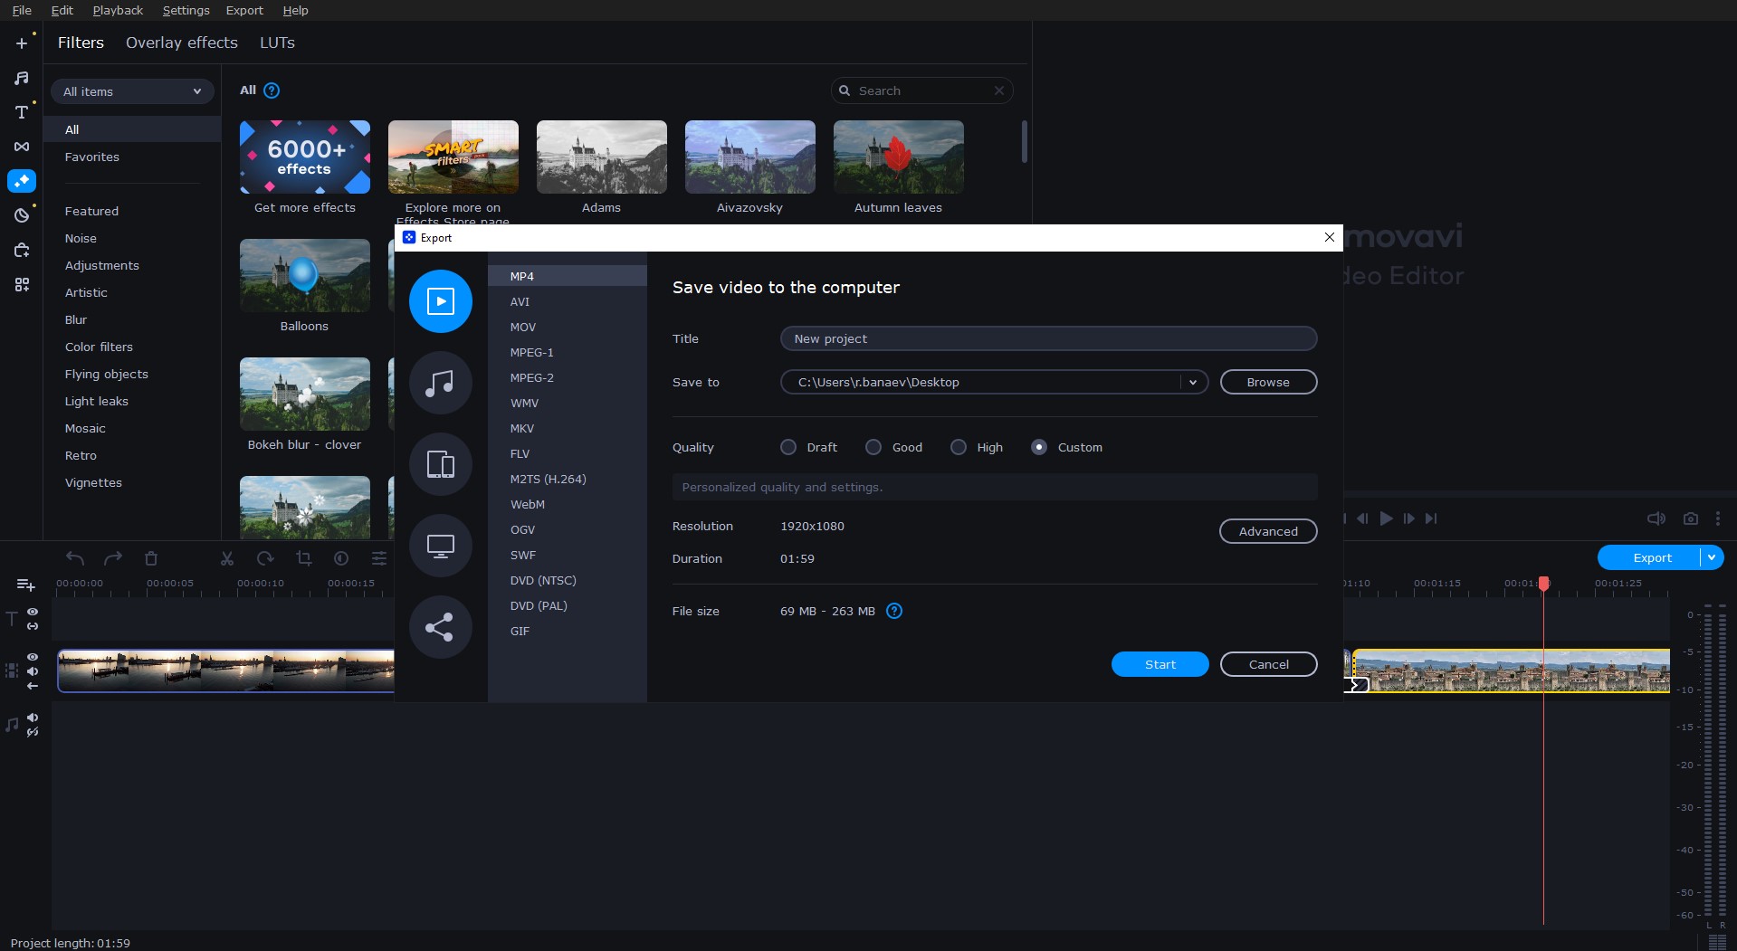Viewport: 1737px width, 951px height.
Task: Open the Advanced settings button
Action: point(1267,531)
